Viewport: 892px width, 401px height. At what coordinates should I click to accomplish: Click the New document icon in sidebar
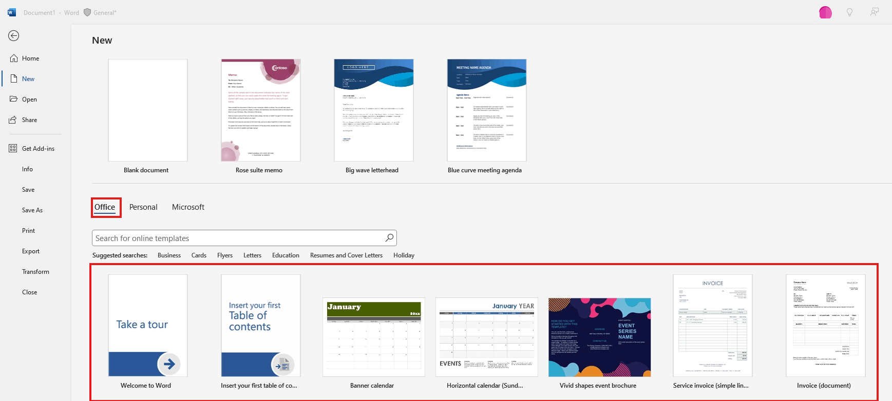click(x=14, y=79)
